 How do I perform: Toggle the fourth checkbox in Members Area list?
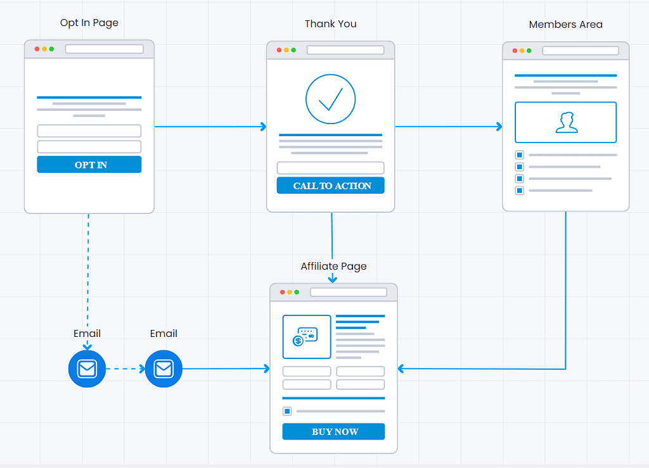click(x=520, y=191)
